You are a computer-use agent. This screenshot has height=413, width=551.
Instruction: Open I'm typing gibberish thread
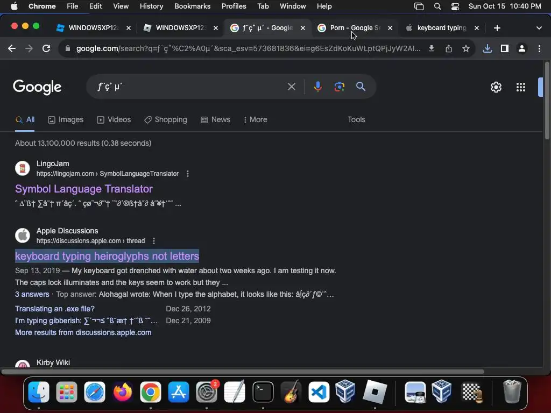pyautogui.click(x=86, y=321)
